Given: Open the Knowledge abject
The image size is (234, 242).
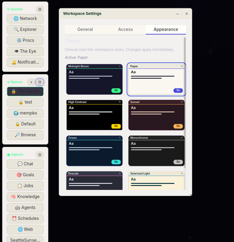Looking at the screenshot, I should click(x=25, y=197).
